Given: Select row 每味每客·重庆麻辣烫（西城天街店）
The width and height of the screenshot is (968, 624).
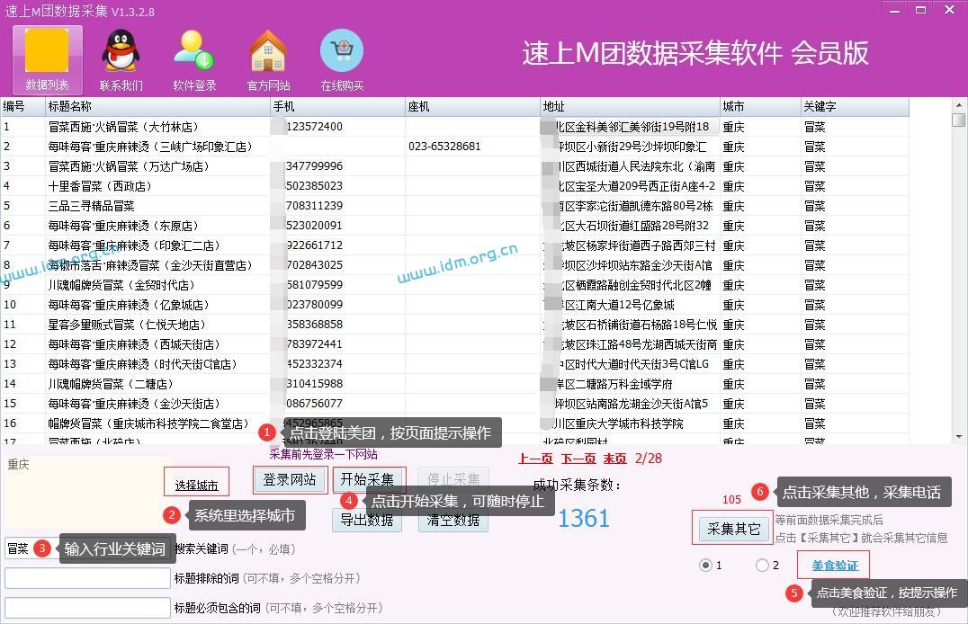Looking at the screenshot, I should (455, 343).
